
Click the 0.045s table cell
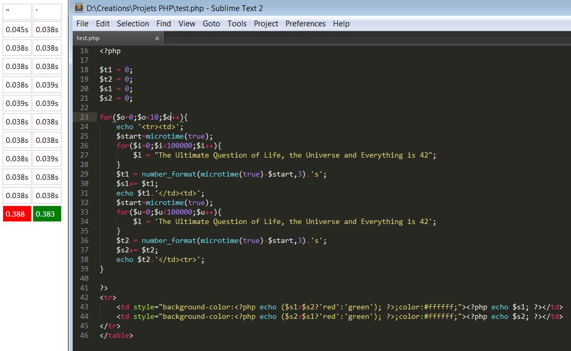pos(17,30)
